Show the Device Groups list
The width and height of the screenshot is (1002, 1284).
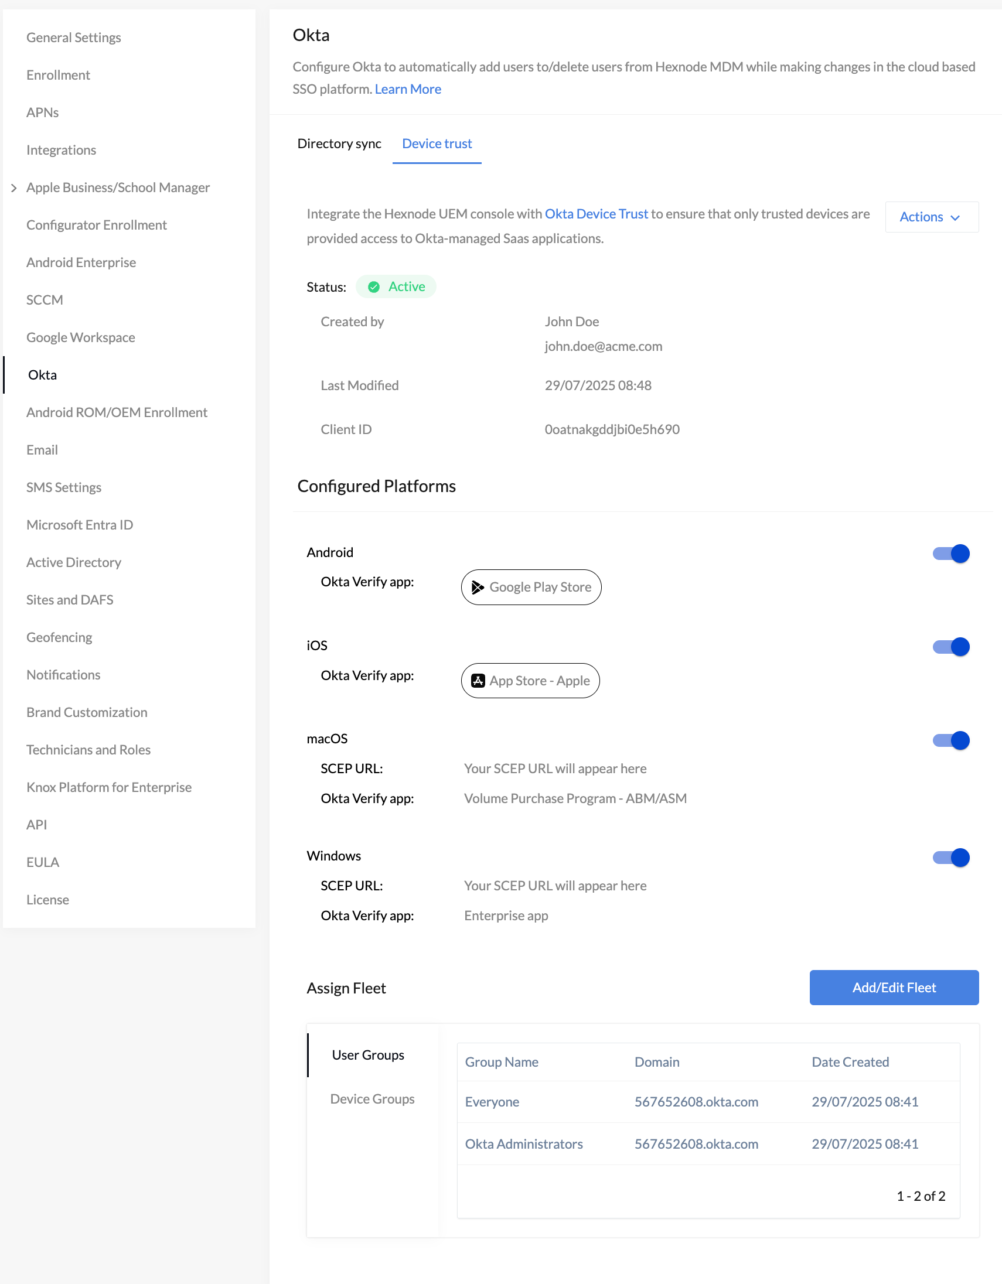[372, 1099]
